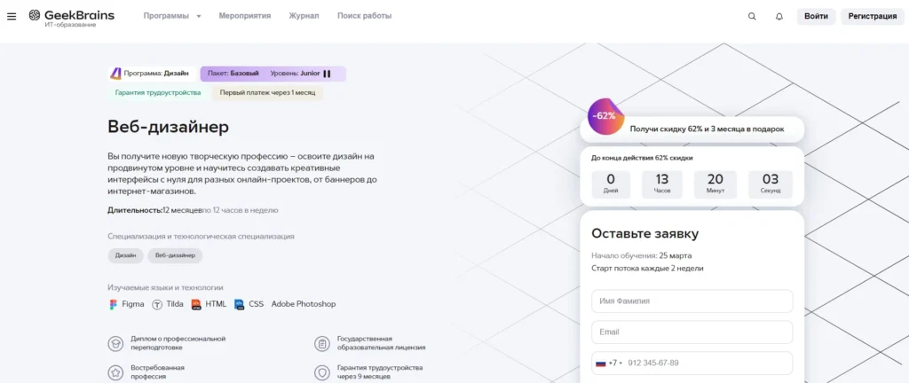909x383 pixels.
Task: Click the -62% discount badge
Action: coord(605,116)
